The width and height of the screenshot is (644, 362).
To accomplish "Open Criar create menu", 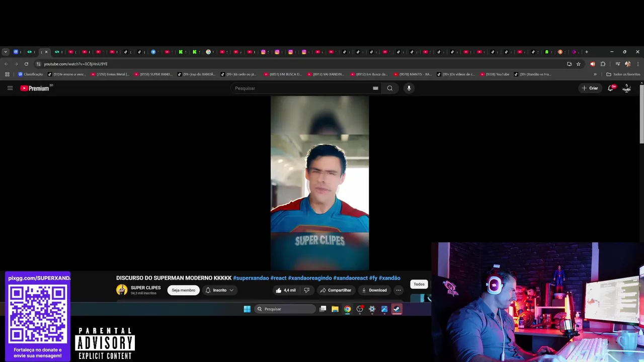I will coord(590,88).
